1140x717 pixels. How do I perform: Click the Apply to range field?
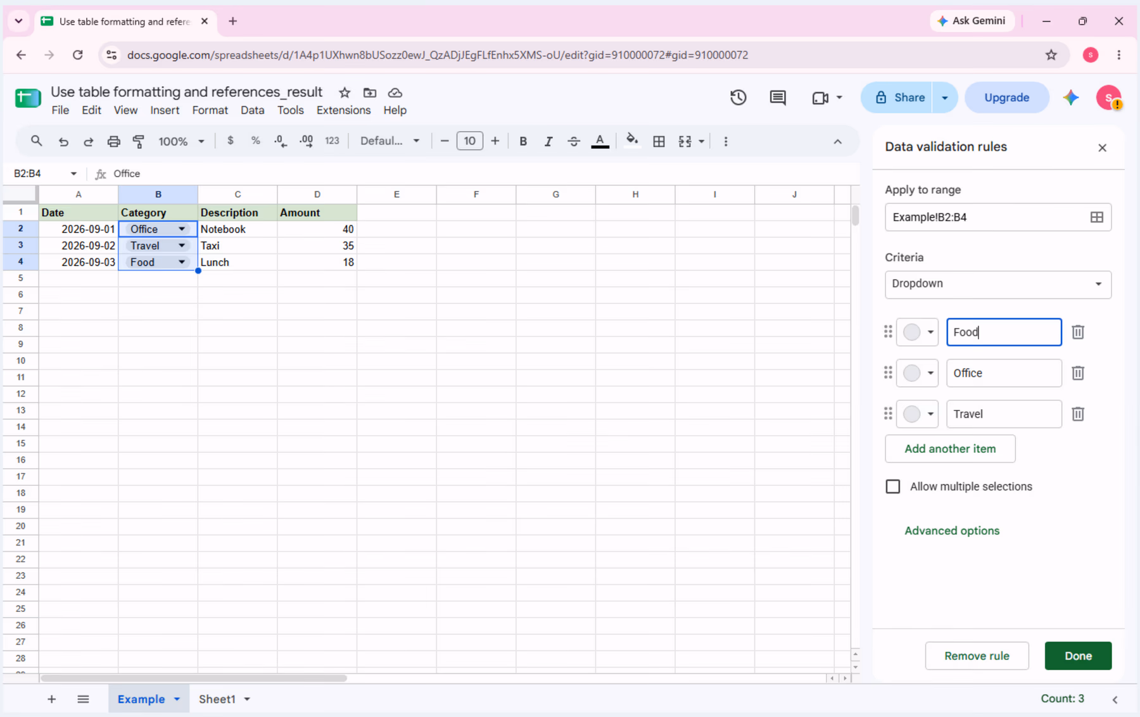[x=998, y=217]
